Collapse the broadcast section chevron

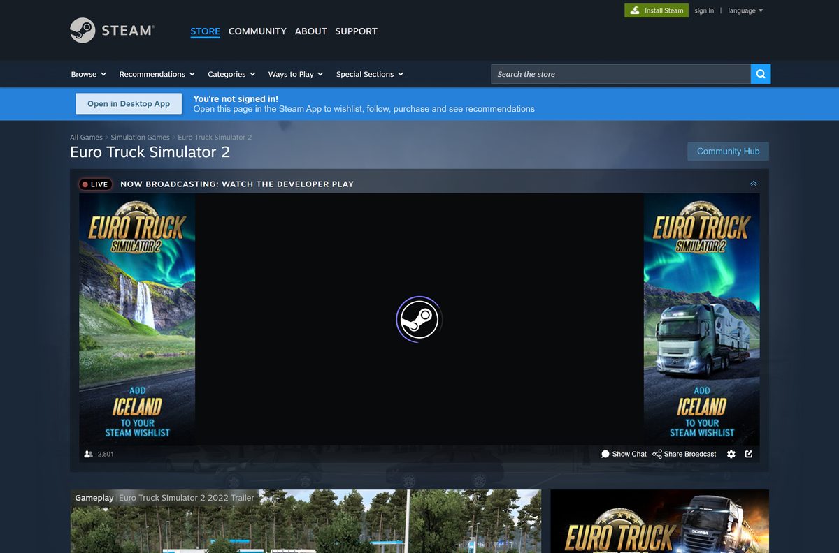pyautogui.click(x=754, y=184)
